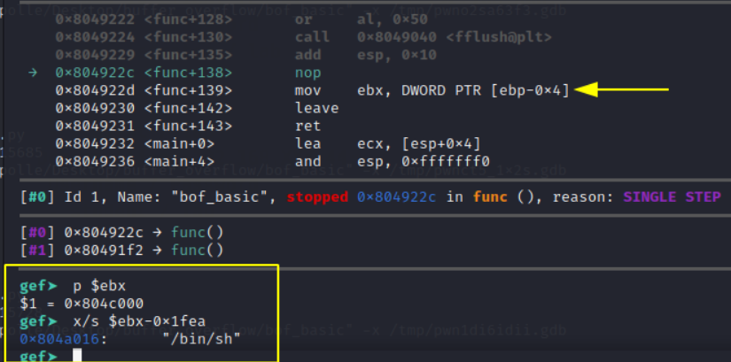The image size is (731, 362).
Task: Click the green current-instruction arrow marker
Action: click(33, 73)
